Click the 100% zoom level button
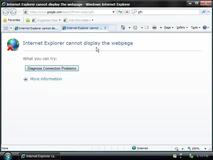Screen dimensions: 213x160 [x=194, y=149]
